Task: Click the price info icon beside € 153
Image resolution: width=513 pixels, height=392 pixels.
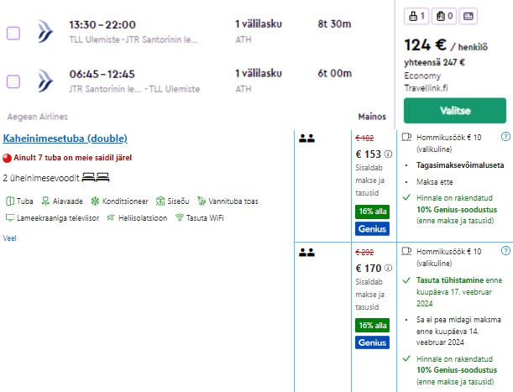Action: [x=388, y=154]
